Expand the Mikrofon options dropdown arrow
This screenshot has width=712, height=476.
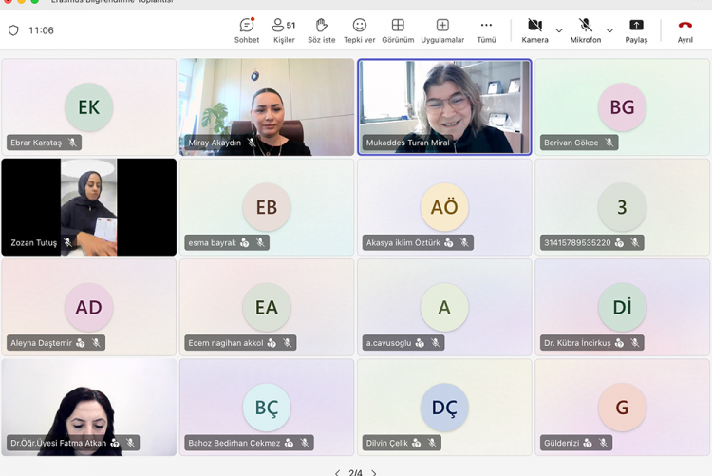(x=609, y=30)
